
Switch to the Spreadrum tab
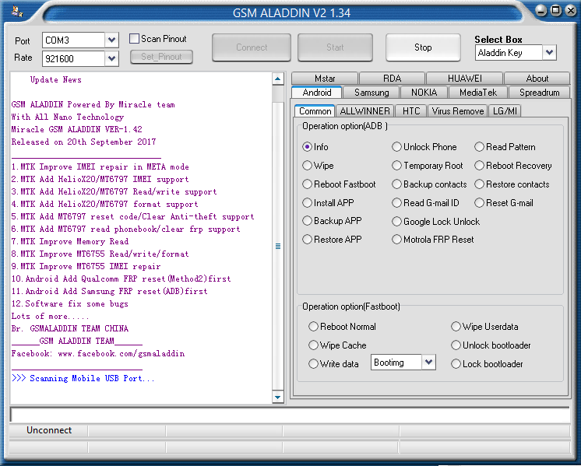coord(540,93)
